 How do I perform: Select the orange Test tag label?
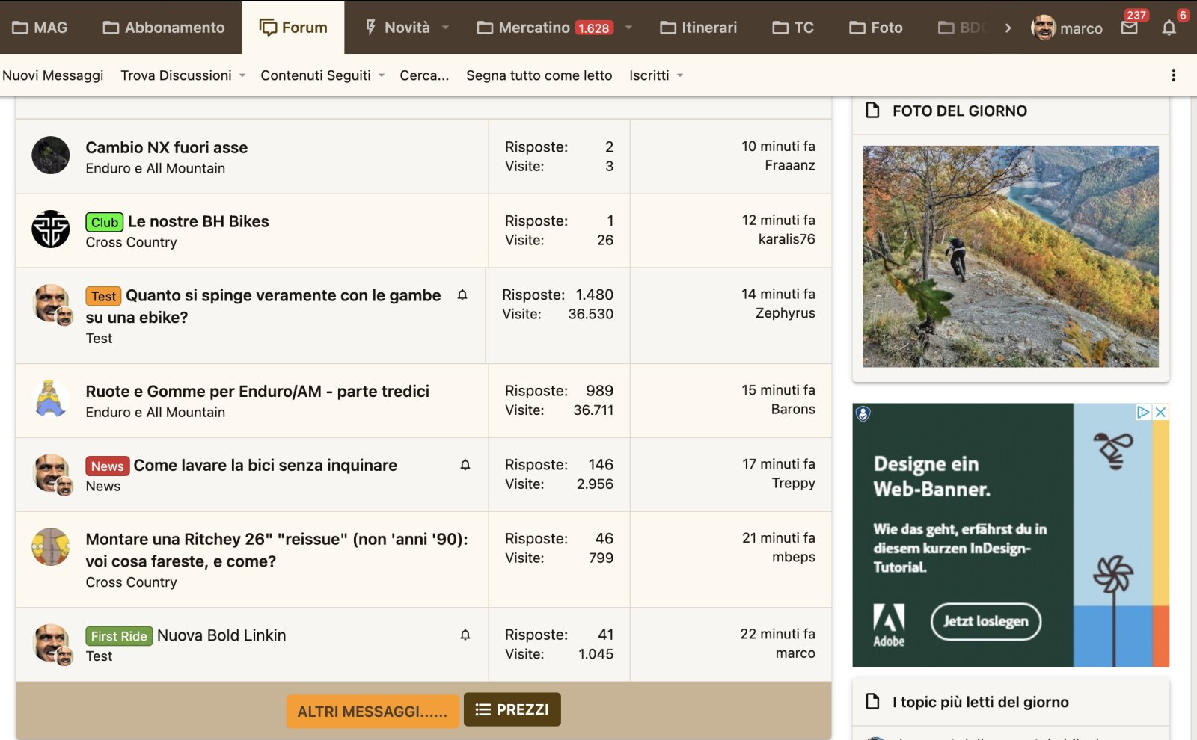click(103, 296)
